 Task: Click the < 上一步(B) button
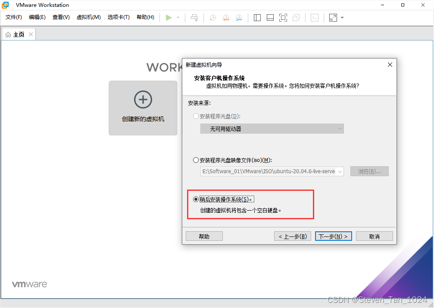(x=293, y=236)
